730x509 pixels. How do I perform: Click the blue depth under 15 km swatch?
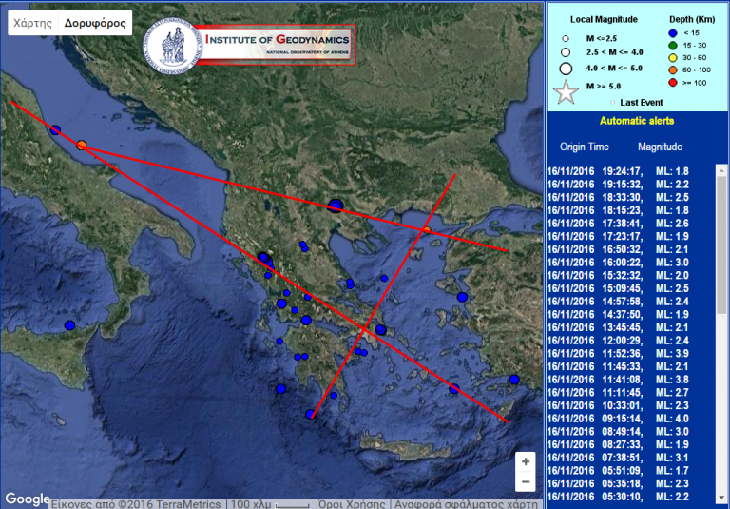673,33
